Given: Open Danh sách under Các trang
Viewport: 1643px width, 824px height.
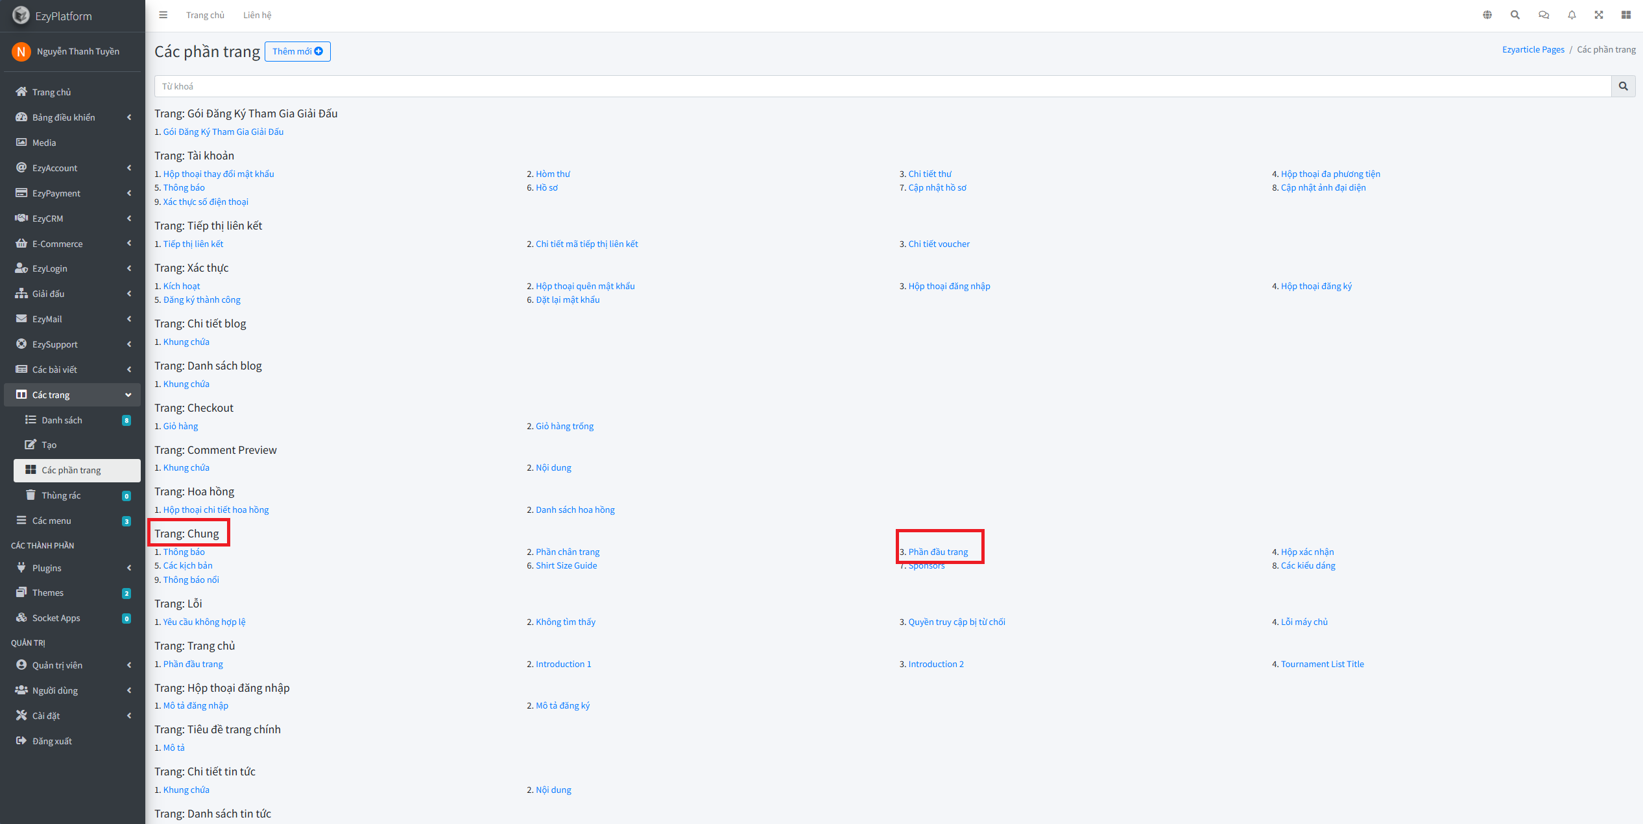Looking at the screenshot, I should (62, 420).
